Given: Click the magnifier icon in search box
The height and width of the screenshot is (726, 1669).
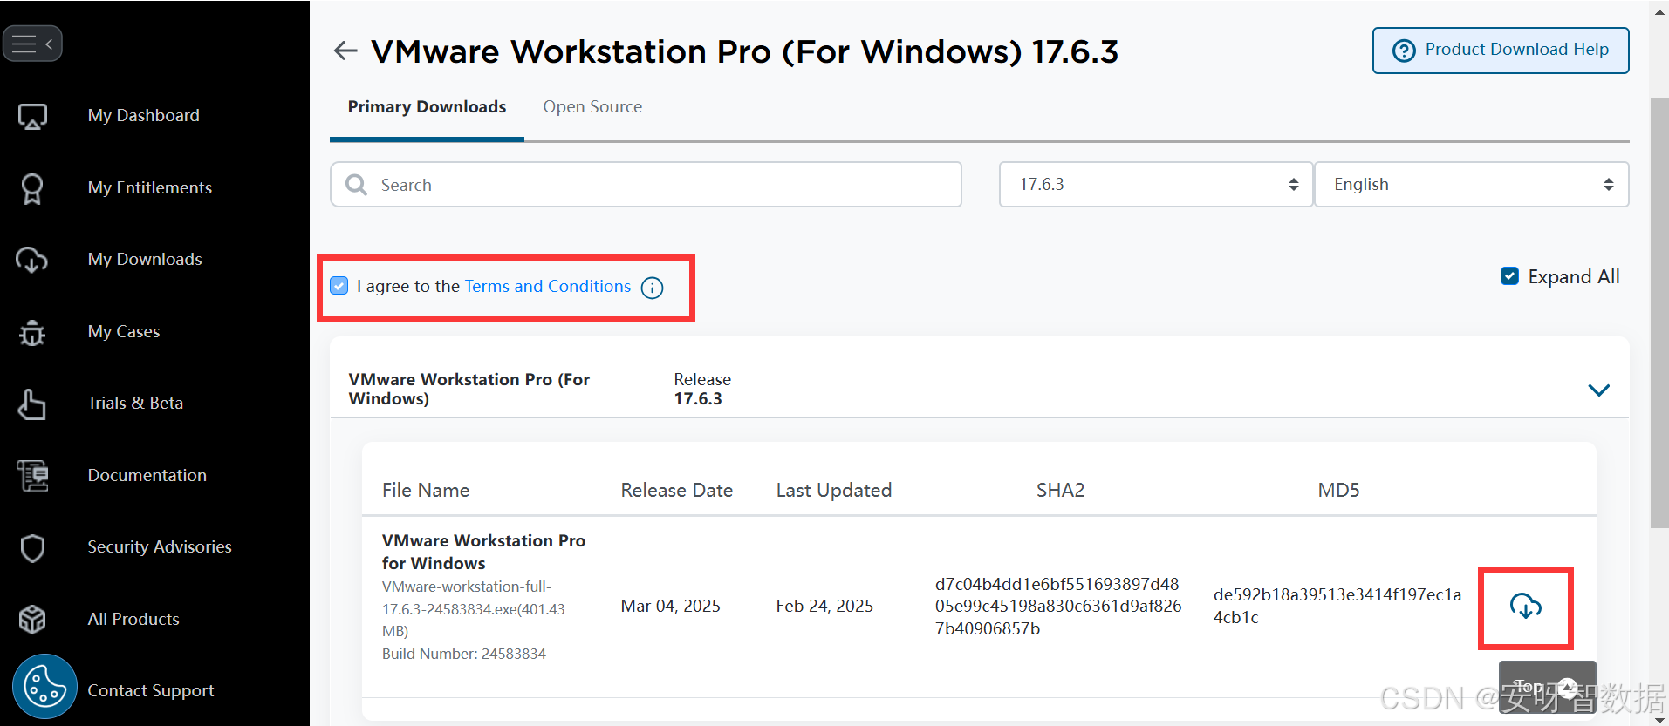Looking at the screenshot, I should (x=356, y=185).
